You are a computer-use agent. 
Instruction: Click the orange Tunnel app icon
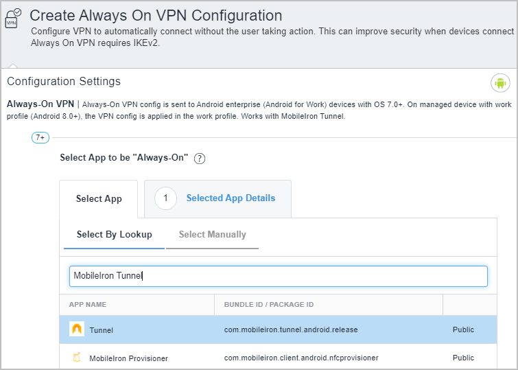(77, 329)
